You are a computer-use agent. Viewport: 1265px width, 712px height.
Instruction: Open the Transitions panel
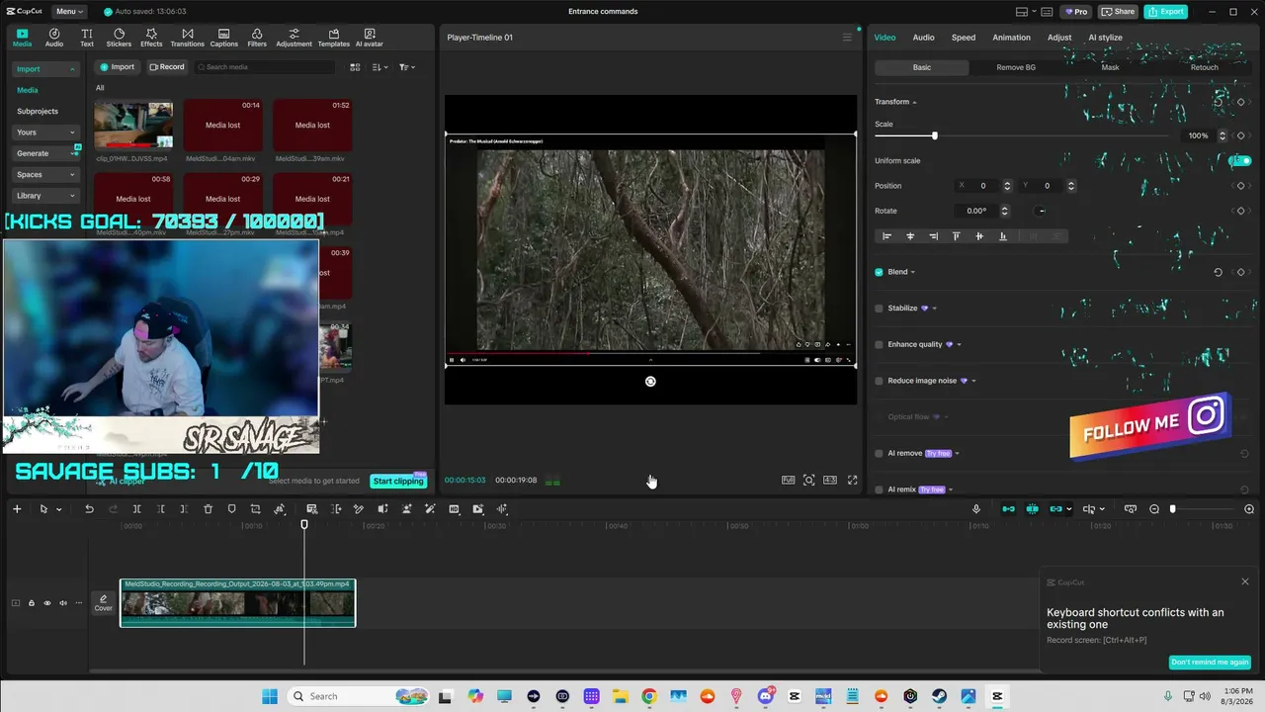pyautogui.click(x=187, y=38)
